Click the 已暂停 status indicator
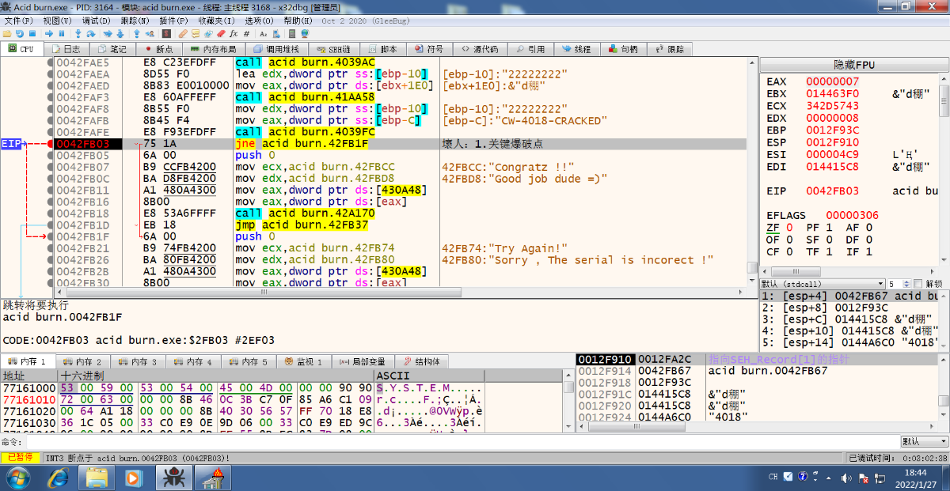This screenshot has height=491, width=950. pos(20,458)
